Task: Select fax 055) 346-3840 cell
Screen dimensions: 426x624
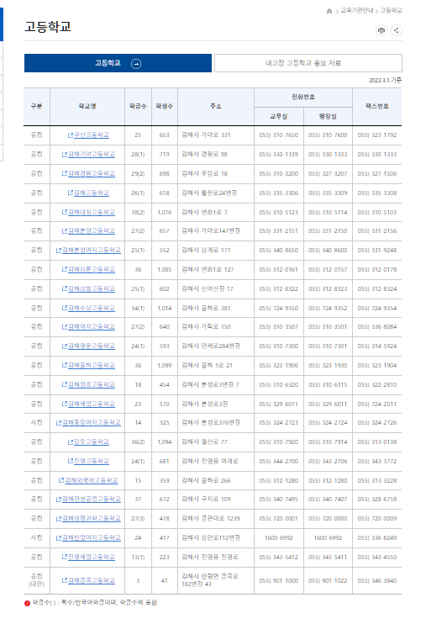Action: point(377,581)
